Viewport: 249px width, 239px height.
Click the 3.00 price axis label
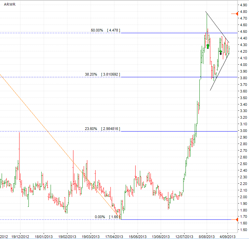tap(244, 131)
